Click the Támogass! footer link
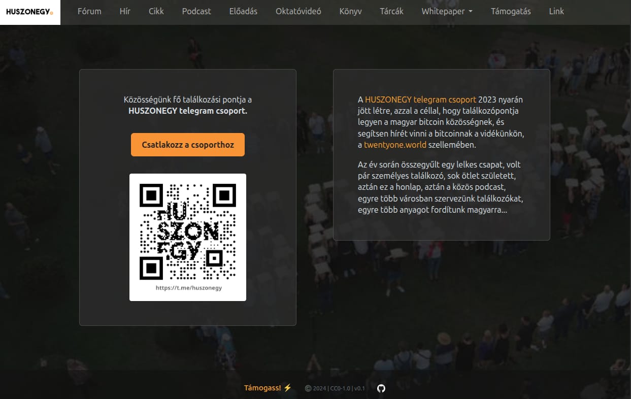The image size is (631, 399). pyautogui.click(x=268, y=388)
